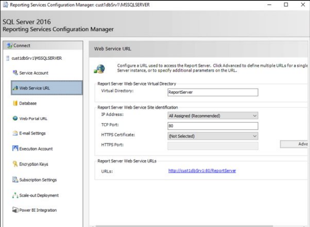Click the Connect icon in the sidebar
Viewport: 310px width, 227px height.
pyautogui.click(x=9, y=46)
